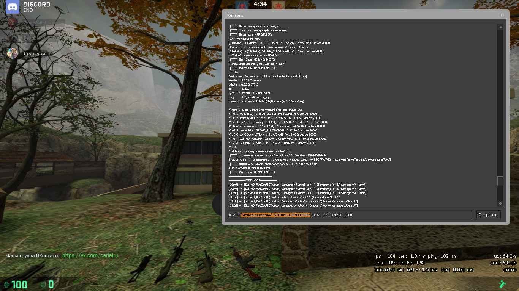Click the armor value 0 in HUD
The height and width of the screenshot is (291, 519).
pos(51,285)
